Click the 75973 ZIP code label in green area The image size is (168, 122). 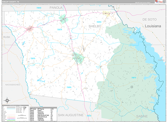(x=134, y=78)
